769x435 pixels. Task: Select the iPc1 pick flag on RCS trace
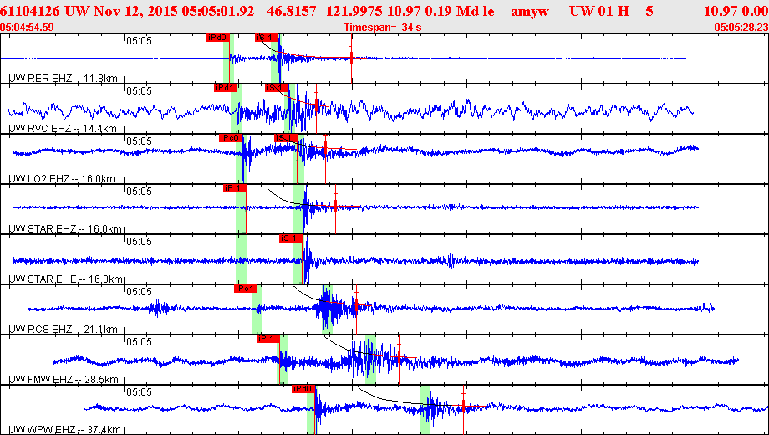tap(245, 289)
